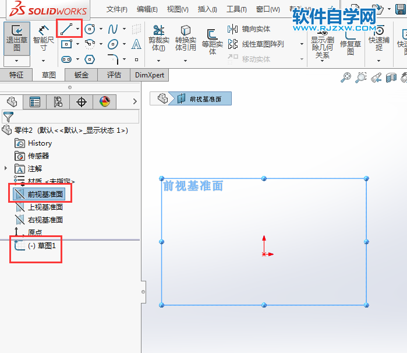Select the Polygon sketch tool

(x=90, y=59)
